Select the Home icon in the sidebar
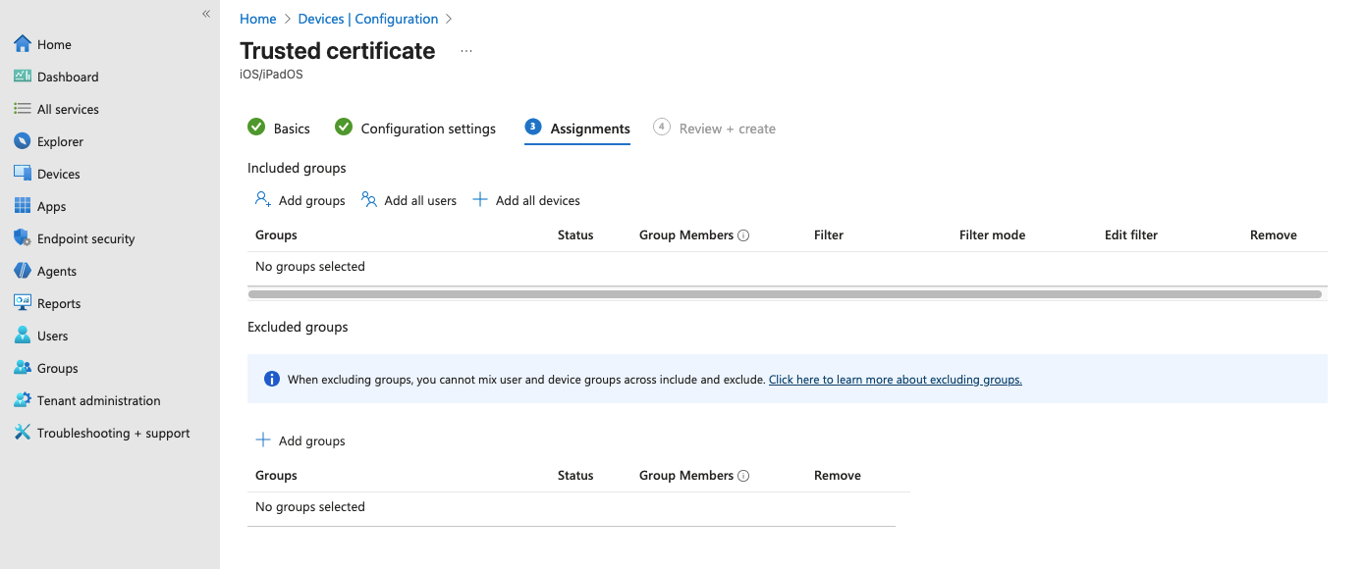The height and width of the screenshot is (569, 1364). pos(22,43)
